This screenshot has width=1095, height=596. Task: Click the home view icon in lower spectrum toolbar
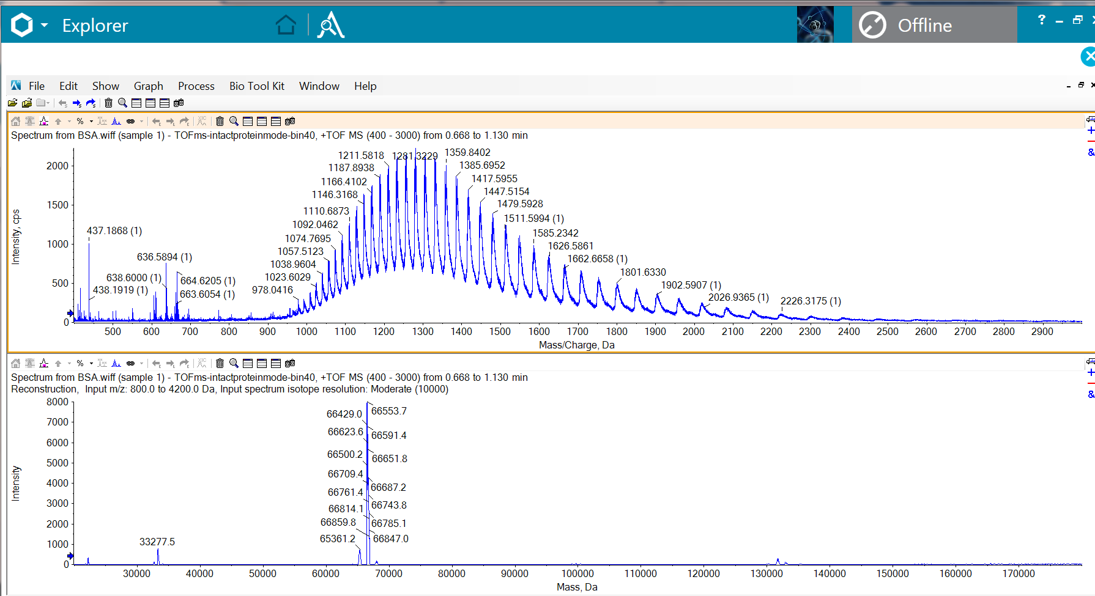point(16,364)
